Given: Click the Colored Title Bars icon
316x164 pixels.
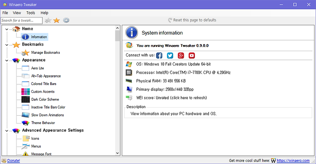Looking at the screenshot, I should [x=25, y=84].
